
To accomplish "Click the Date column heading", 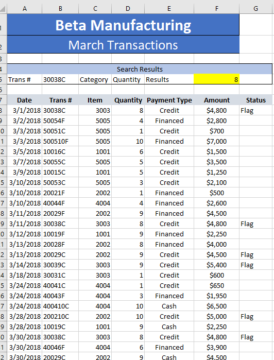I will (x=25, y=100).
